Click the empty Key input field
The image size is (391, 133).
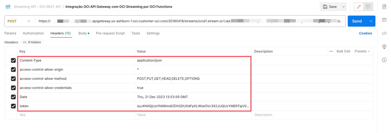[75, 115]
